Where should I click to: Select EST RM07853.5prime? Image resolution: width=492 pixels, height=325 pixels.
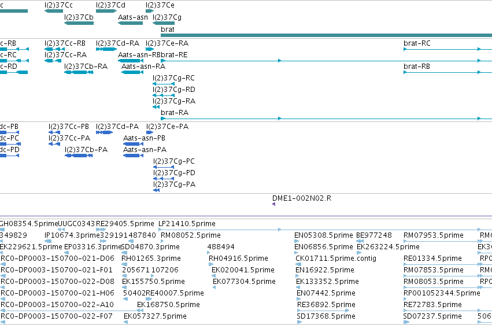434,270
